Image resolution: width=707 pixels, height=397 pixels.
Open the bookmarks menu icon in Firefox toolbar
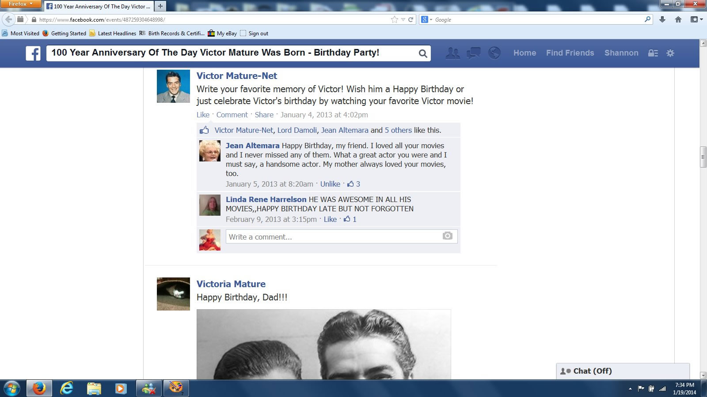tap(696, 19)
